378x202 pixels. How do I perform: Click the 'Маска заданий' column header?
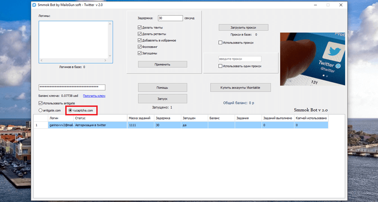[x=140, y=119]
